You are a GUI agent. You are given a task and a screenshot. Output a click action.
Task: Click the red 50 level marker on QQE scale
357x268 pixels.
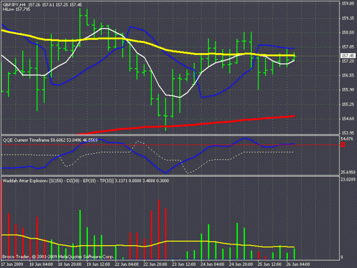[x=343, y=145]
